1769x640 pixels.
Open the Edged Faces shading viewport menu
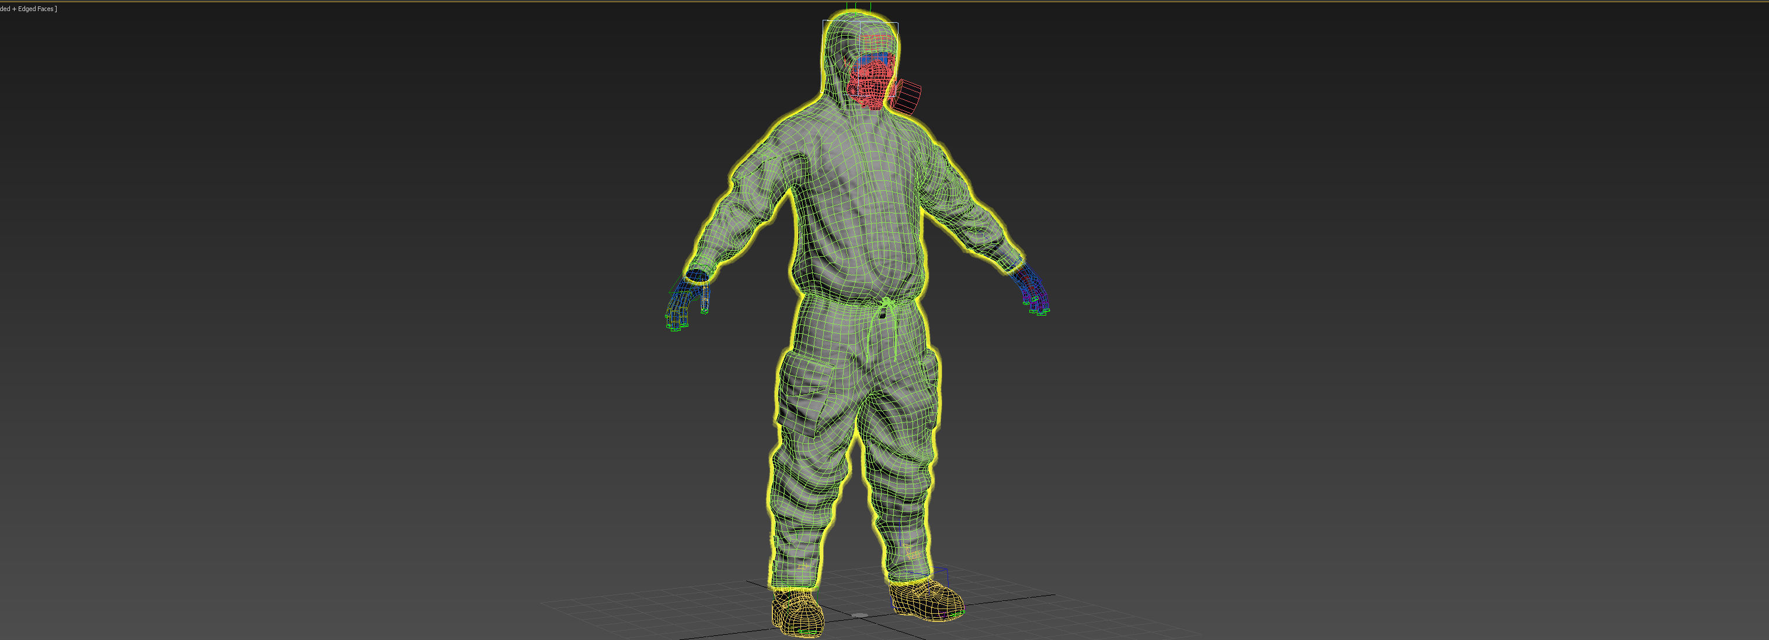point(28,9)
